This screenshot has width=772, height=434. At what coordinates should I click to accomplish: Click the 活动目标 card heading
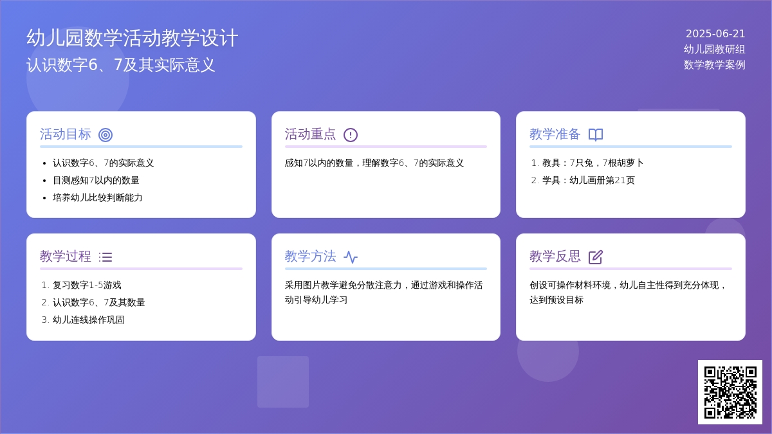(66, 134)
